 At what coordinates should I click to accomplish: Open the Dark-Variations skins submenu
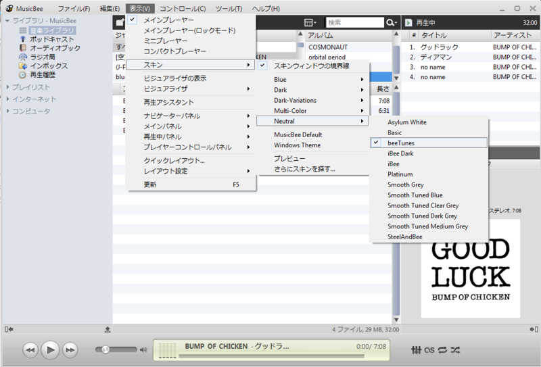312,101
